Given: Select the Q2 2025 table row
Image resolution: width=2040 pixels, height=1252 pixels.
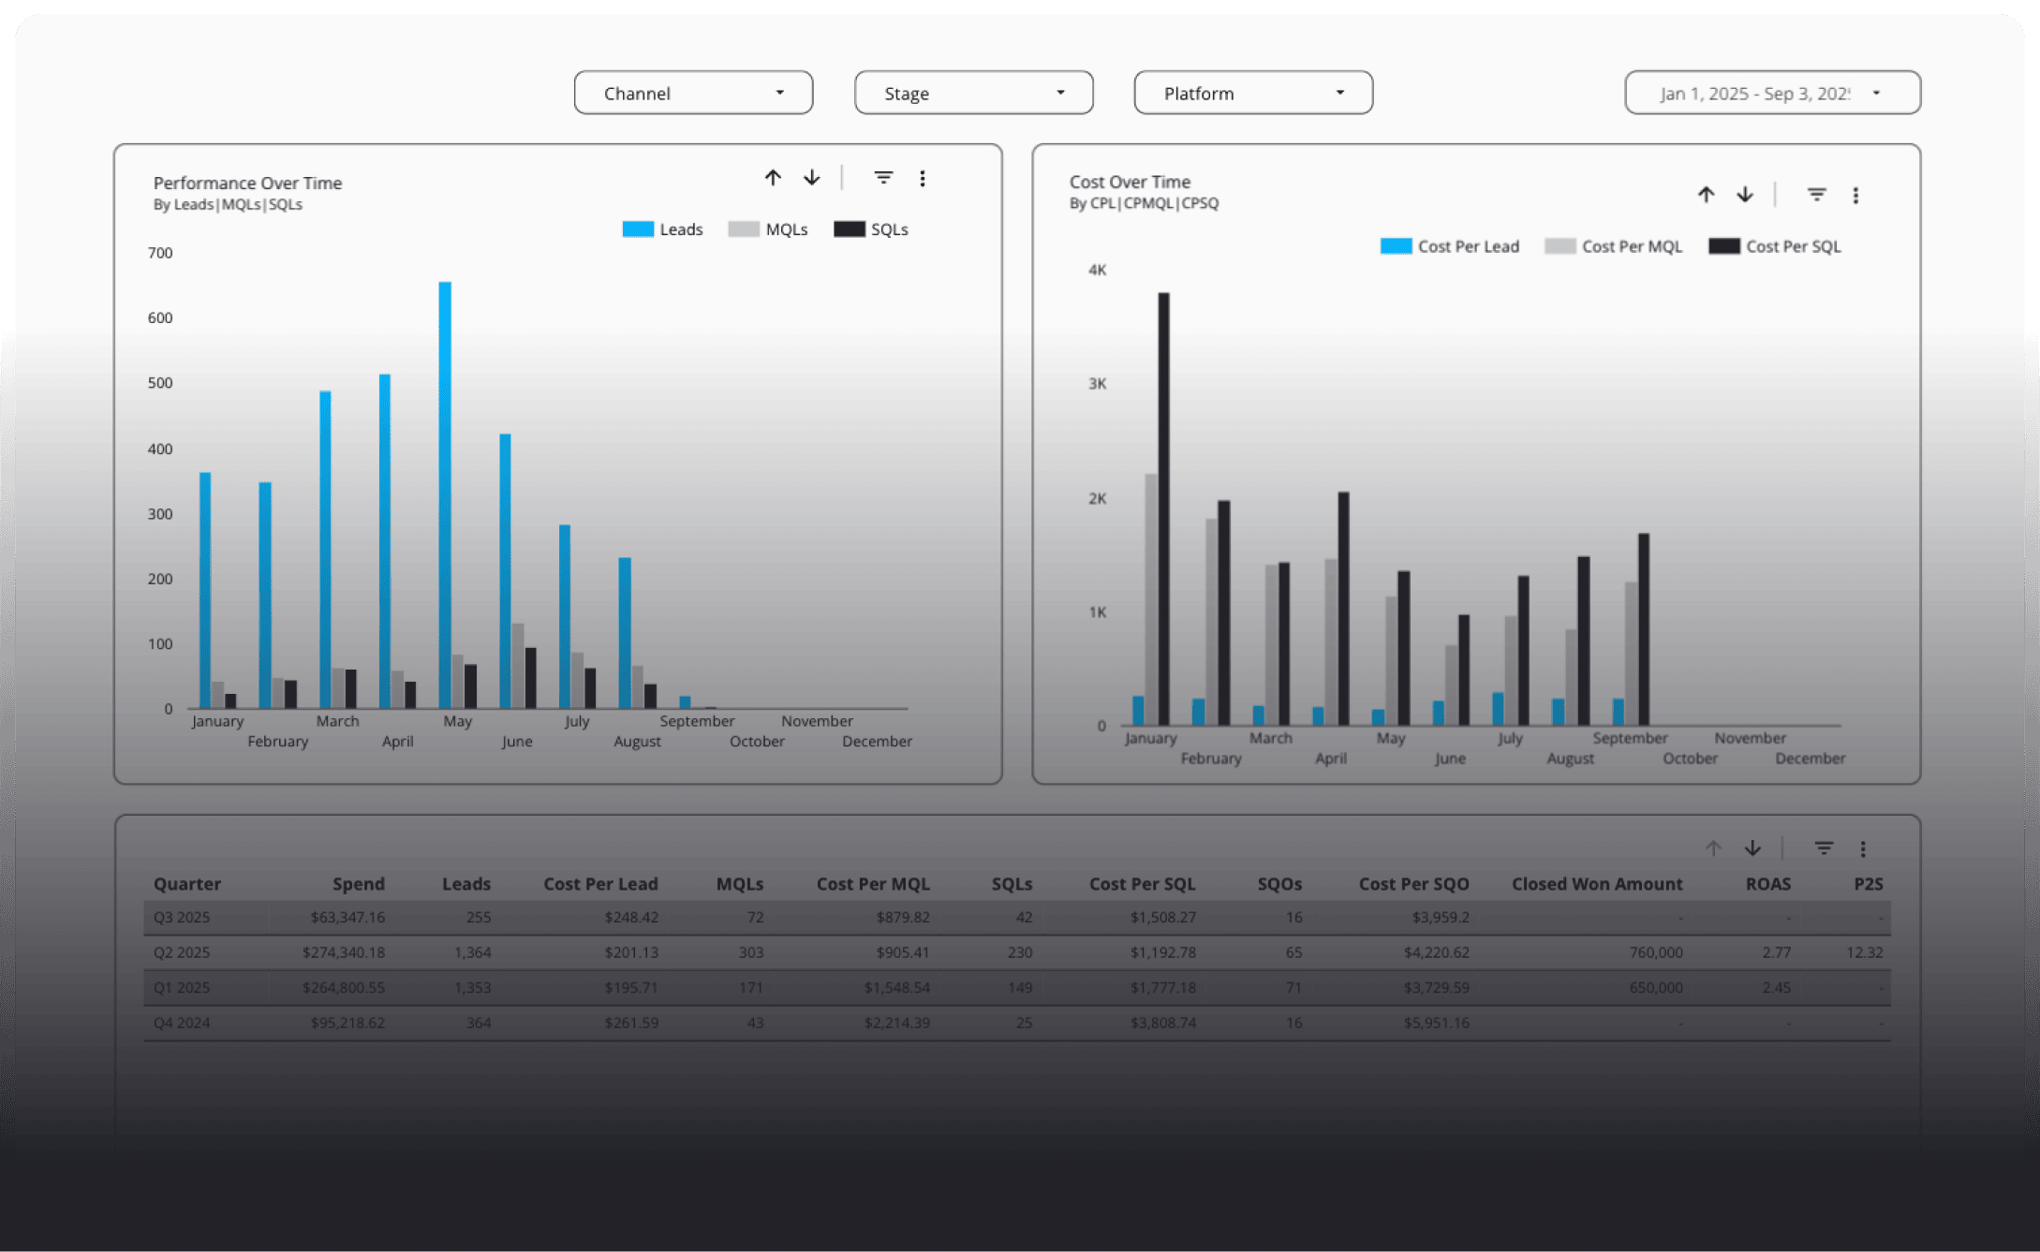Looking at the screenshot, I should coord(182,952).
